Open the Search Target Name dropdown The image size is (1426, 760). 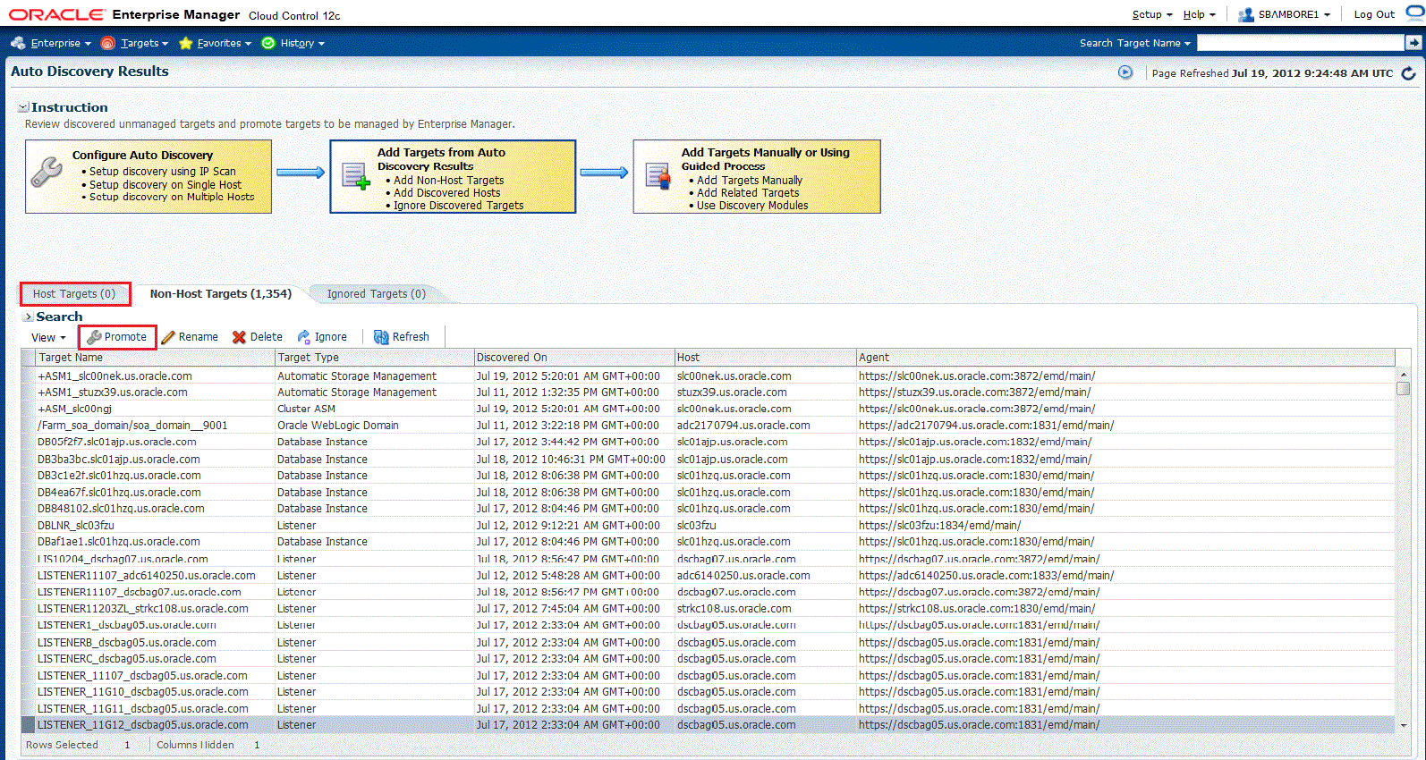click(1135, 43)
